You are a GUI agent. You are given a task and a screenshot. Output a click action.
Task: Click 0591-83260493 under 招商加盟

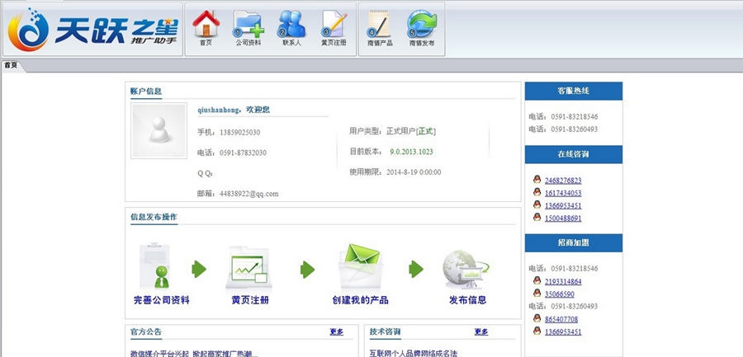click(x=575, y=307)
